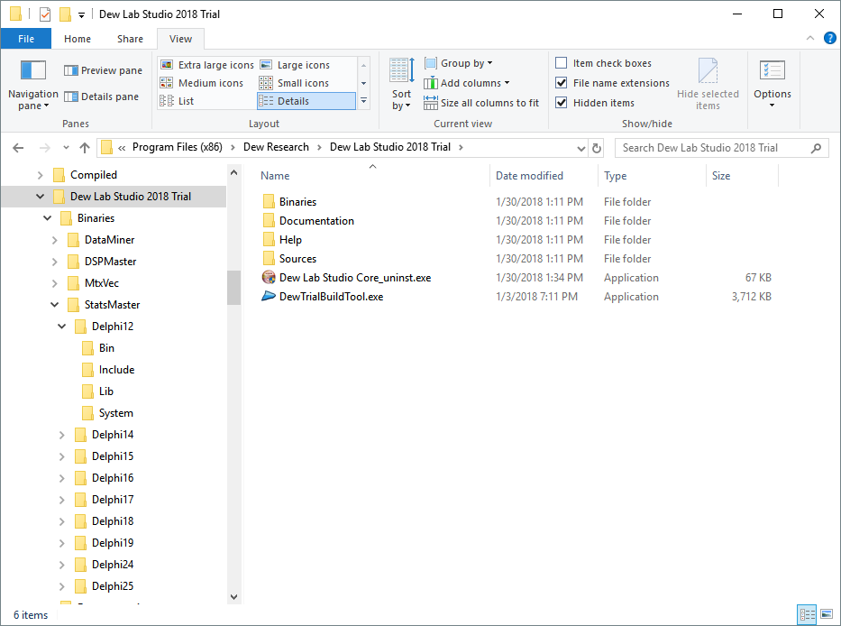Click Program Files (x86) in breadcrumb
Viewport: 841px width, 626px height.
pos(177,147)
